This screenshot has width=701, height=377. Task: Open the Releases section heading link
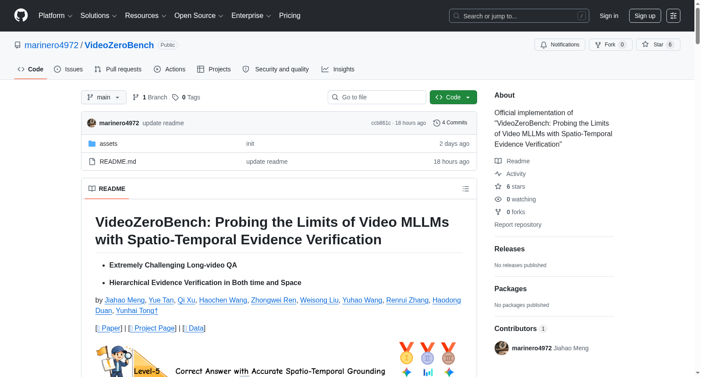coord(510,249)
